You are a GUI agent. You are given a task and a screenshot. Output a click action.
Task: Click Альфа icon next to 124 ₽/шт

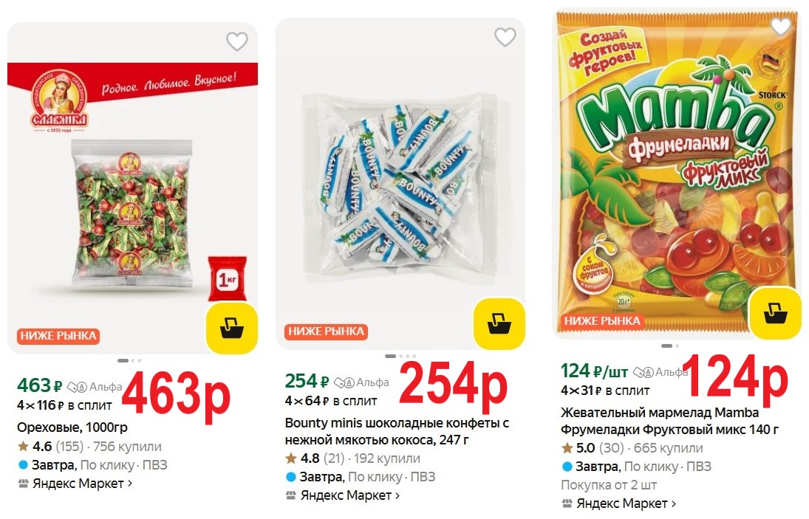click(644, 372)
